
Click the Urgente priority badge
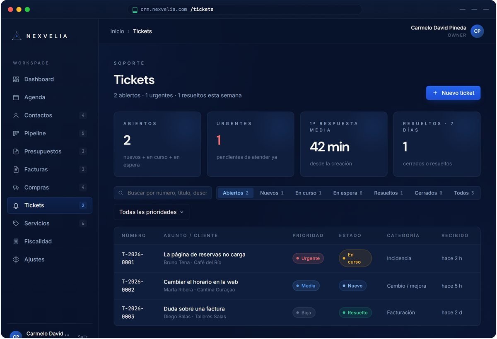pos(308,258)
